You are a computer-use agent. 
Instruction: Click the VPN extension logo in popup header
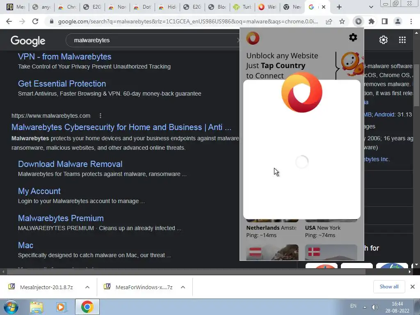pyautogui.click(x=253, y=38)
